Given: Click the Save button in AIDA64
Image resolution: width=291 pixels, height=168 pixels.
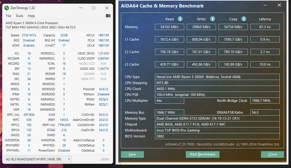Looking at the screenshot, I should [132, 154].
